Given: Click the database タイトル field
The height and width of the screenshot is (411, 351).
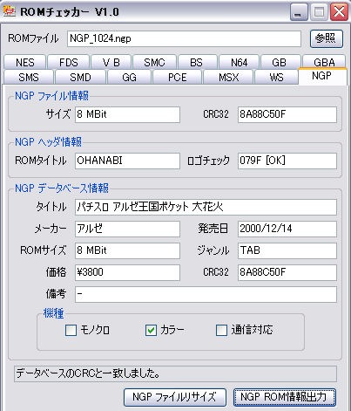Looking at the screenshot, I should tap(206, 207).
